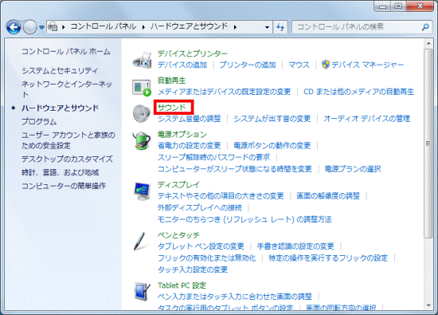Click テキストやその他の項目の大きさの変更
438x315 pixels.
[x=221, y=196]
